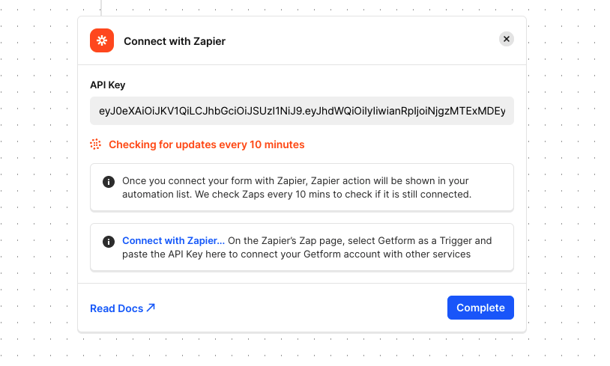Click the vertical connector line above the dialog
The height and width of the screenshot is (366, 610).
[101, 7]
